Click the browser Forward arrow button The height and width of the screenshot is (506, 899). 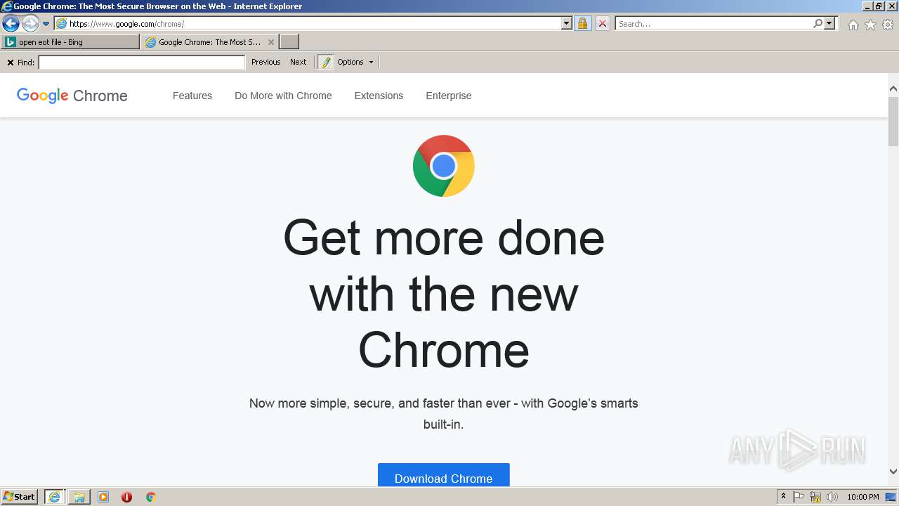click(30, 24)
